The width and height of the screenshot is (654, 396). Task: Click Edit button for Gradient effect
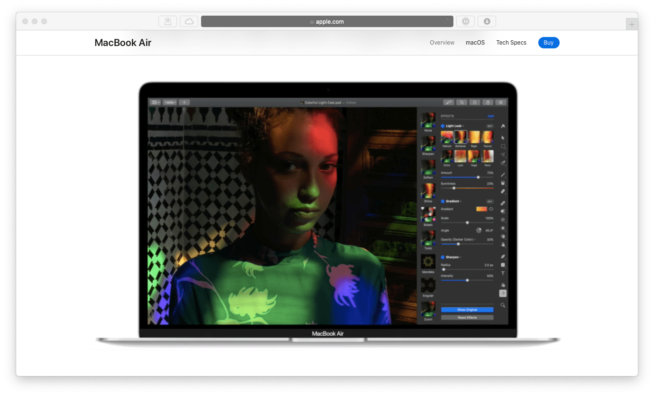490,201
